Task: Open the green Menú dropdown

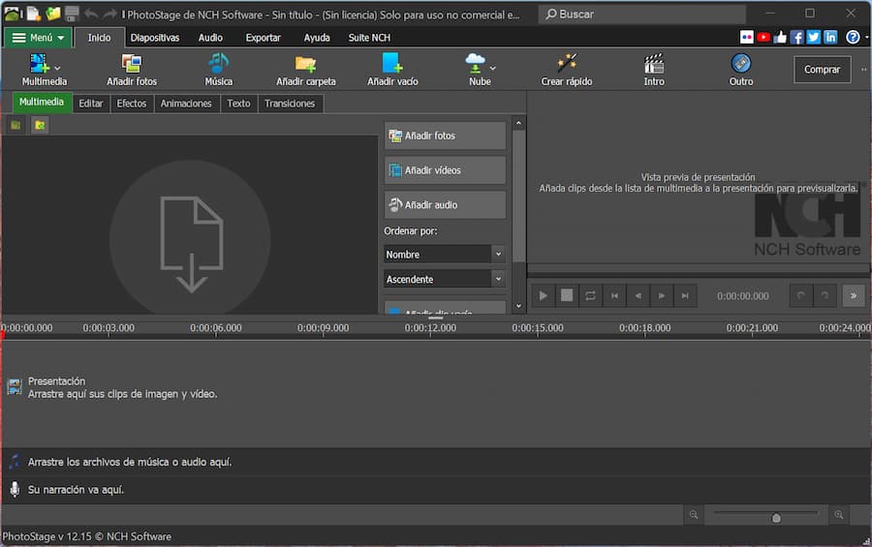Action: click(x=38, y=38)
